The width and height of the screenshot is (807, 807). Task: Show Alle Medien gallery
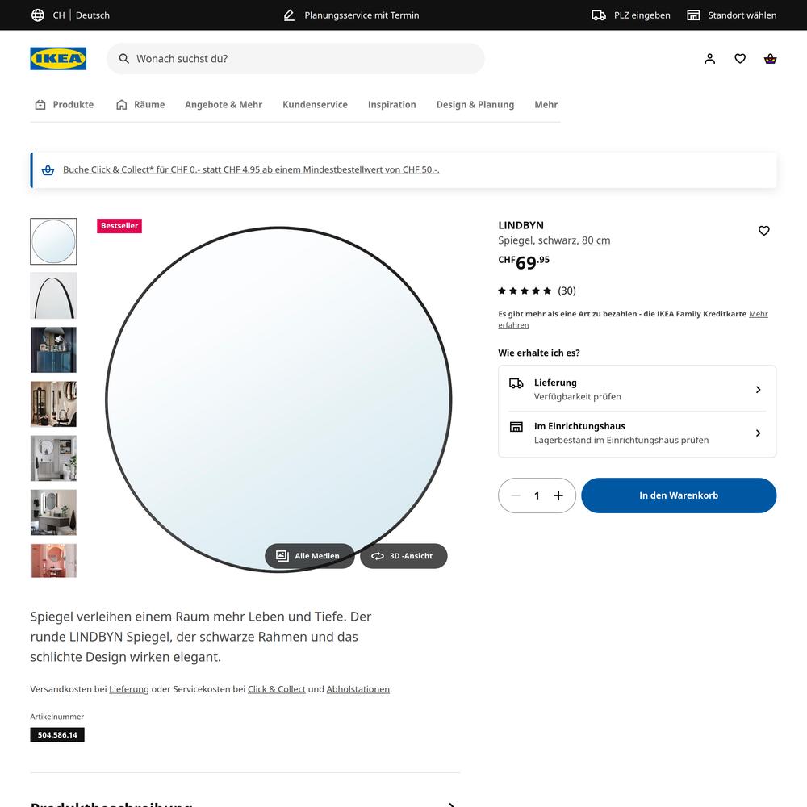(x=309, y=556)
